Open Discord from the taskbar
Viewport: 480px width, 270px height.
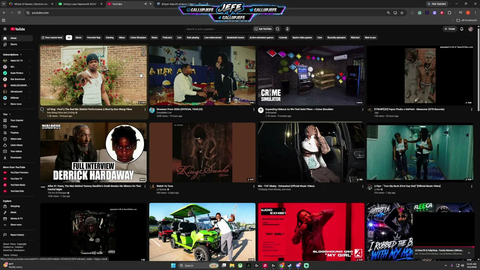298,265
